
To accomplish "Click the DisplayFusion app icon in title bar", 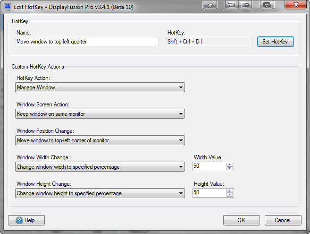I will click(x=8, y=7).
